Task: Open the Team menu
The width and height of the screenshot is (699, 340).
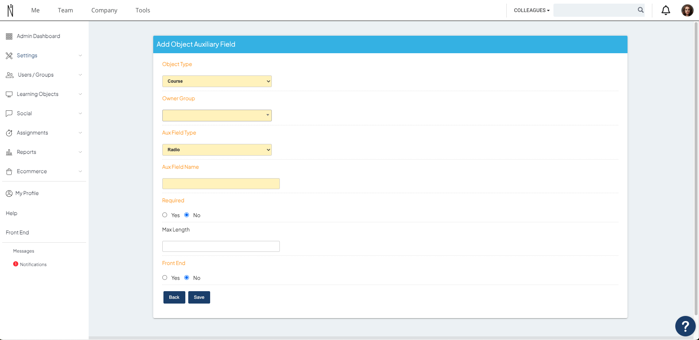Action: pyautogui.click(x=65, y=10)
